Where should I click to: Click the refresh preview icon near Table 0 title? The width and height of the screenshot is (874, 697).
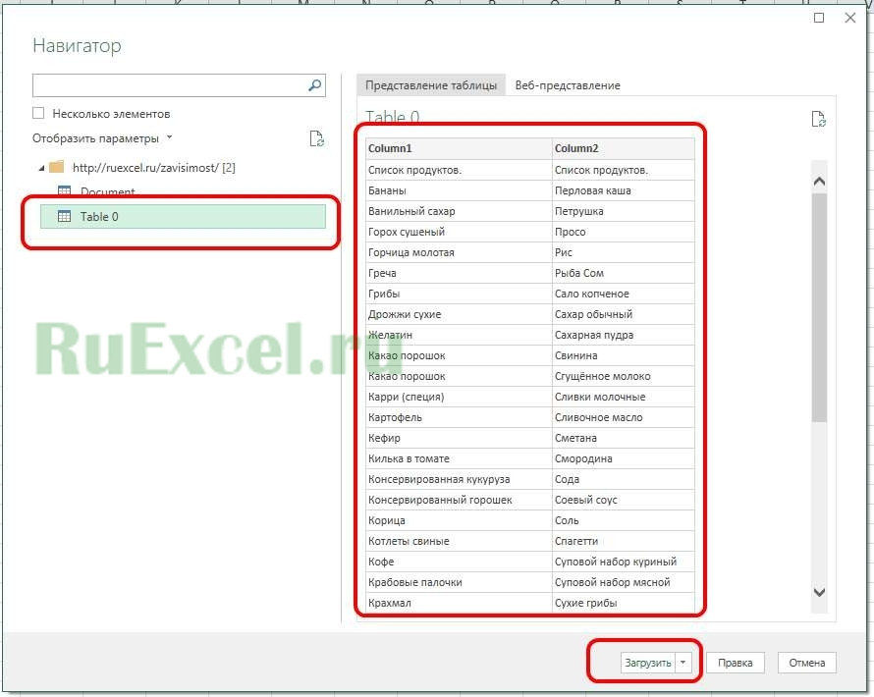[818, 119]
